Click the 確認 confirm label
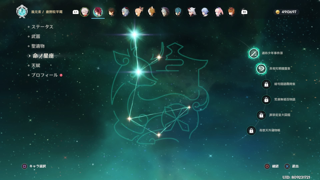The image size is (320, 180). tap(275, 166)
